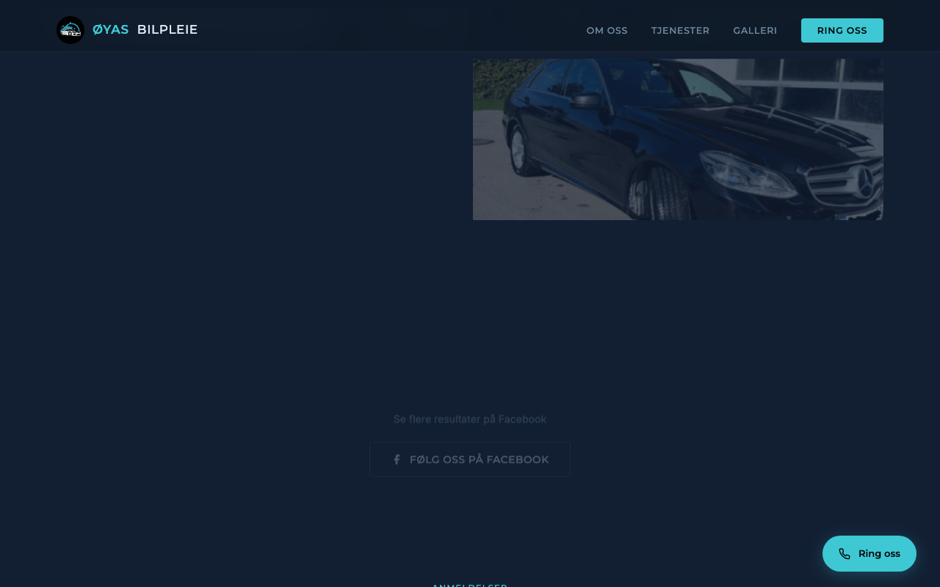Viewport: 940px width, 587px height.
Task: Open the OM OSS menu item
Action: (607, 31)
